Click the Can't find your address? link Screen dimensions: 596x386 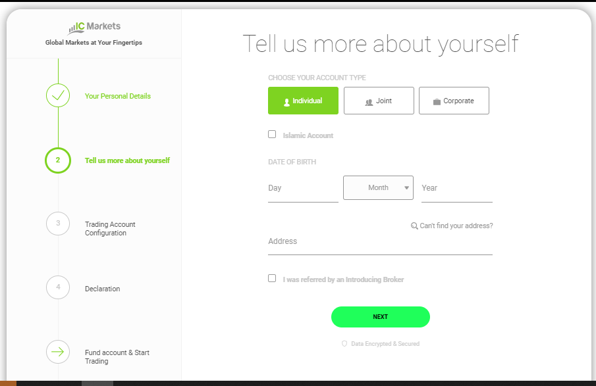point(456,226)
